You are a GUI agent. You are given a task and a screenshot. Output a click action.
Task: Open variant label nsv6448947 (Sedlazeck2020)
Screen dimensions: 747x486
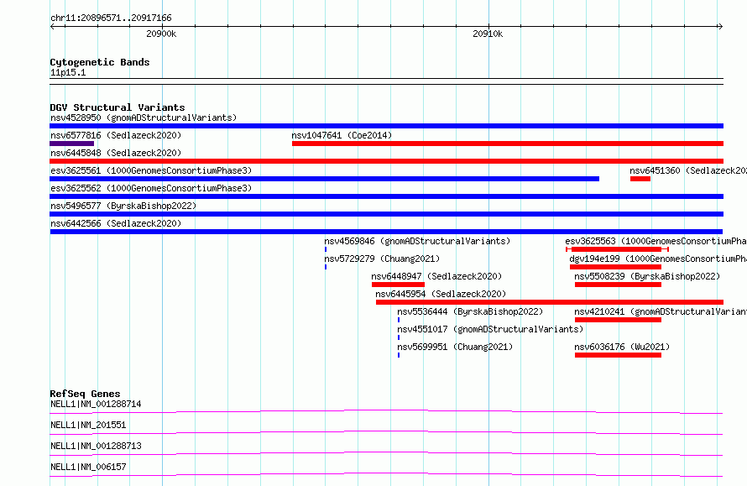click(x=436, y=276)
